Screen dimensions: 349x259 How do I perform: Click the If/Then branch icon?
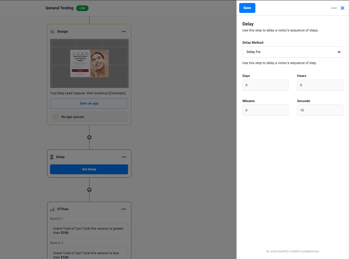click(53, 209)
